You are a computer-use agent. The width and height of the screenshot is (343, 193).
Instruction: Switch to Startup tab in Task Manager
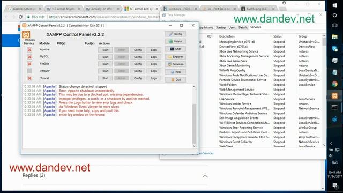[221, 27]
